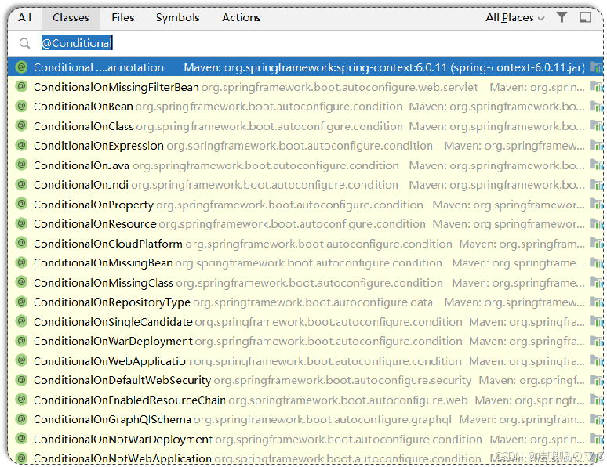Select ConditionalOnExpression result

point(305,146)
